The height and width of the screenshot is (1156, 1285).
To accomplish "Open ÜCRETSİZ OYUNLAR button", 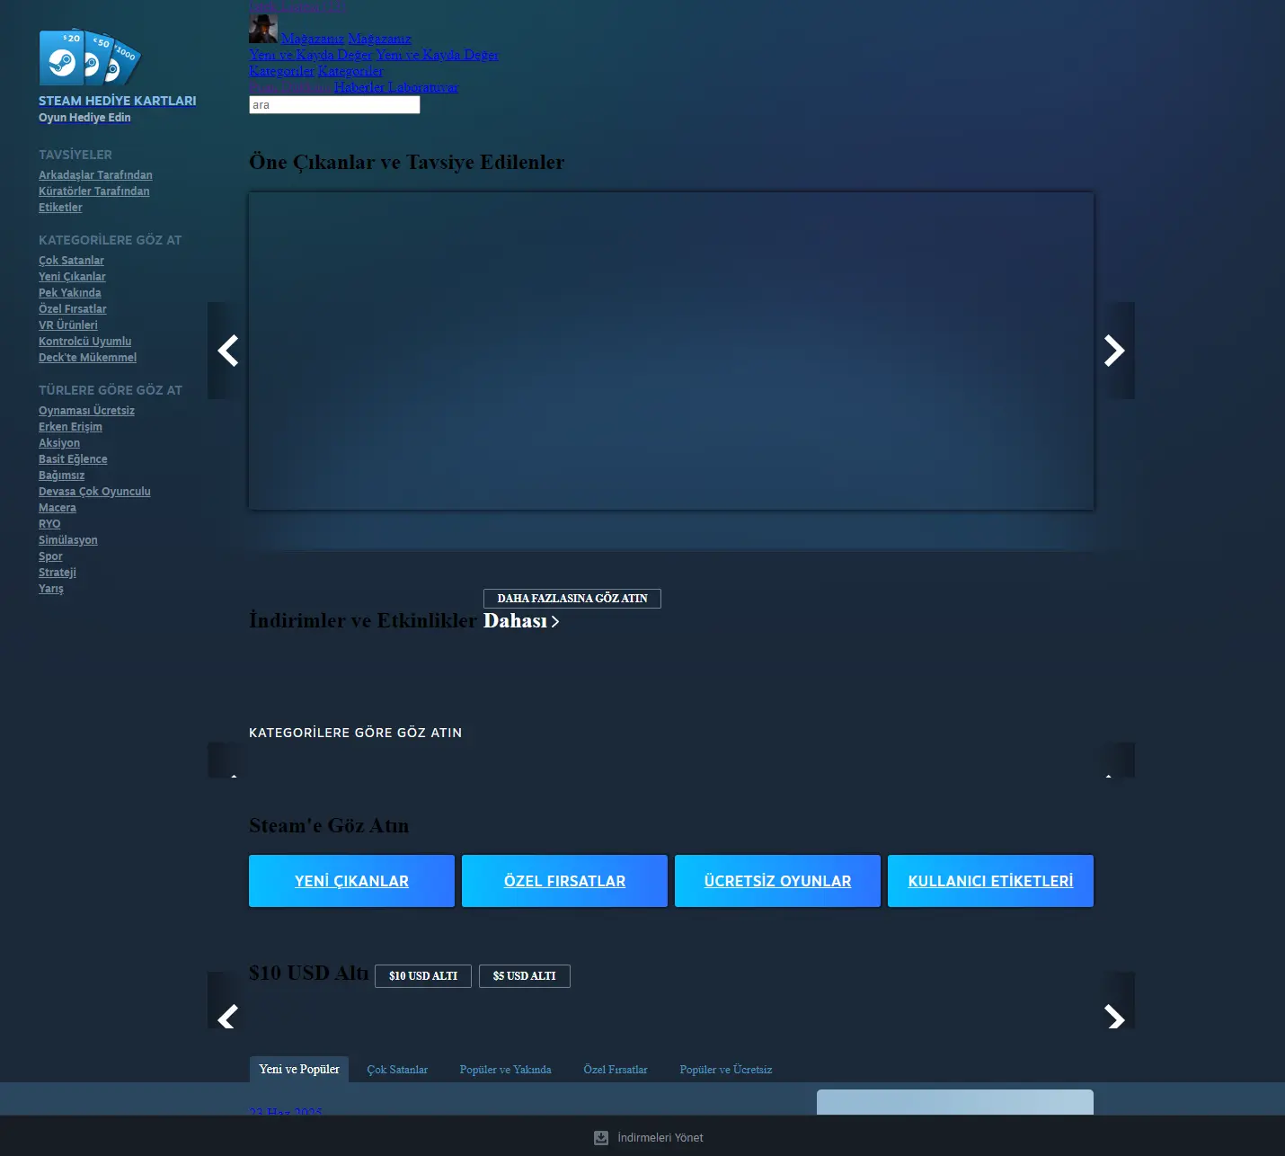I will (777, 881).
